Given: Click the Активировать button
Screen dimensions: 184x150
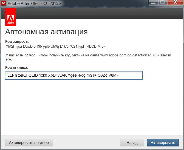Looking at the screenshot, I should point(163,143).
